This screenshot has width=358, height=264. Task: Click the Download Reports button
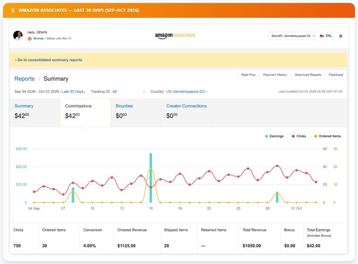[x=308, y=75]
